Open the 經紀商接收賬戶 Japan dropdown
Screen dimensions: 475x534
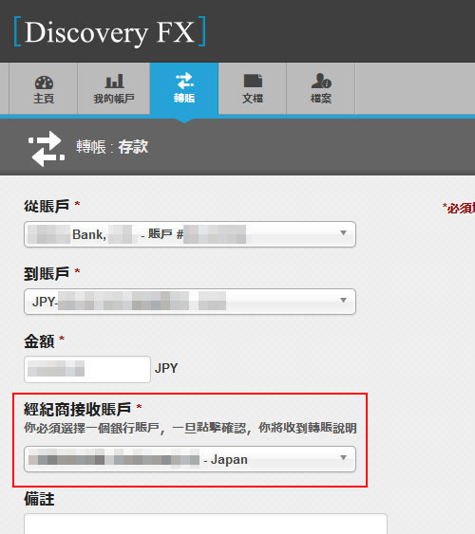190,459
